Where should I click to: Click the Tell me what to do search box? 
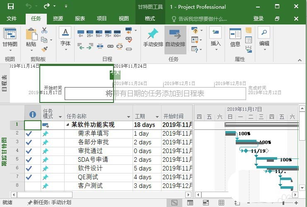pos(199,19)
